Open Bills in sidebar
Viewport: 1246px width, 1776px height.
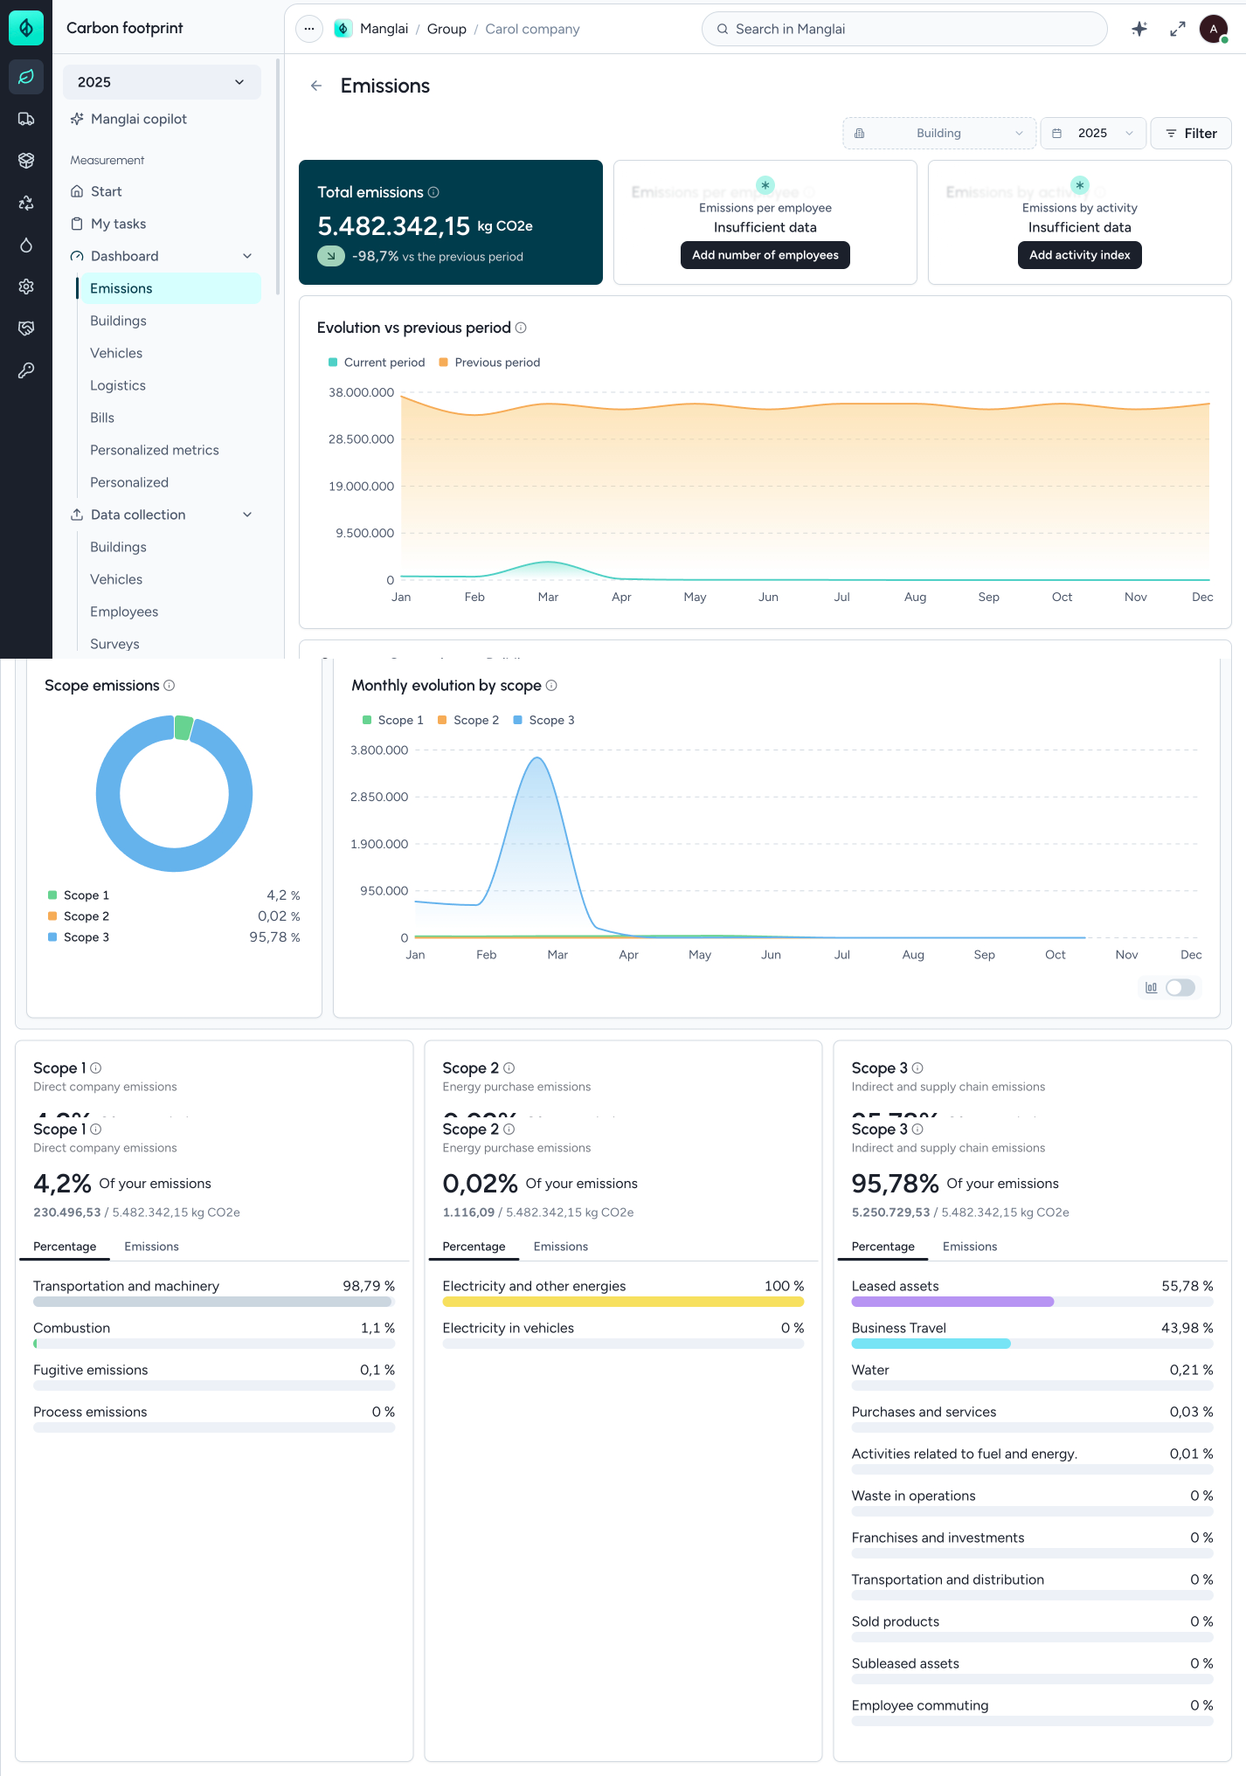(102, 418)
